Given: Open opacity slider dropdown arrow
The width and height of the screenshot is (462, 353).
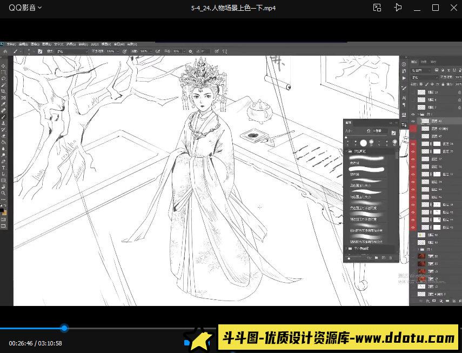Looking at the screenshot, I should [118, 51].
